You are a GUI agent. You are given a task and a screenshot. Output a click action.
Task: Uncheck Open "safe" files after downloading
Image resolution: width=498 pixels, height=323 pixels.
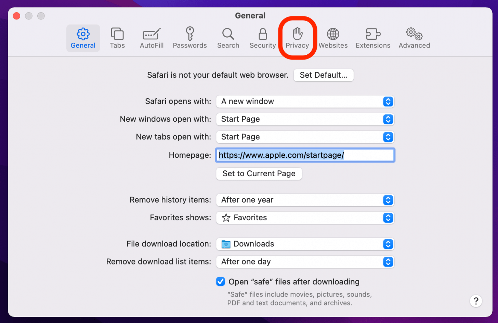pos(221,282)
